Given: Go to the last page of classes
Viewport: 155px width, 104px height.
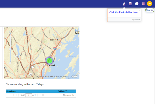Looking at the screenshot, I should point(43,95).
